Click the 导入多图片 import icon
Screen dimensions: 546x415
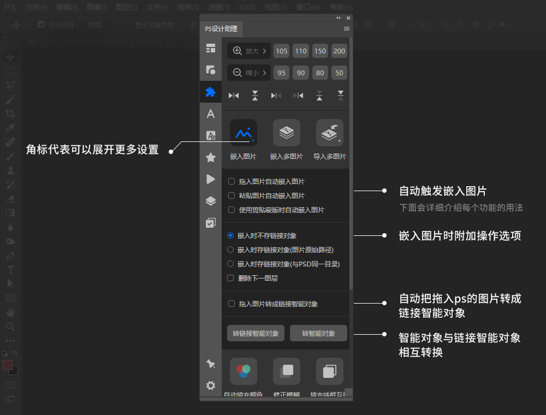tap(329, 133)
